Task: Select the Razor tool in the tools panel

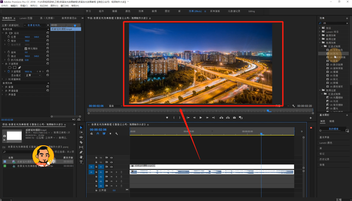Action: tap(81, 142)
